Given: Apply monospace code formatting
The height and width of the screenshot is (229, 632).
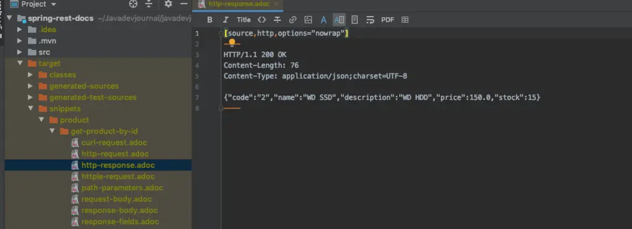Looking at the screenshot, I should (261, 20).
